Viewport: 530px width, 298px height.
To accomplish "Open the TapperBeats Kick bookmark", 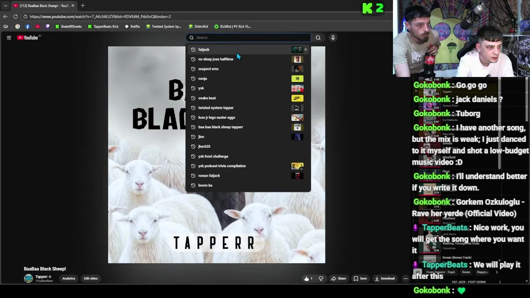I will coord(103,26).
